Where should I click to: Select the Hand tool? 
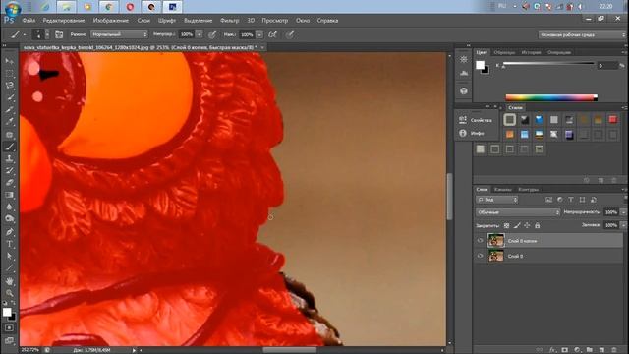9,281
